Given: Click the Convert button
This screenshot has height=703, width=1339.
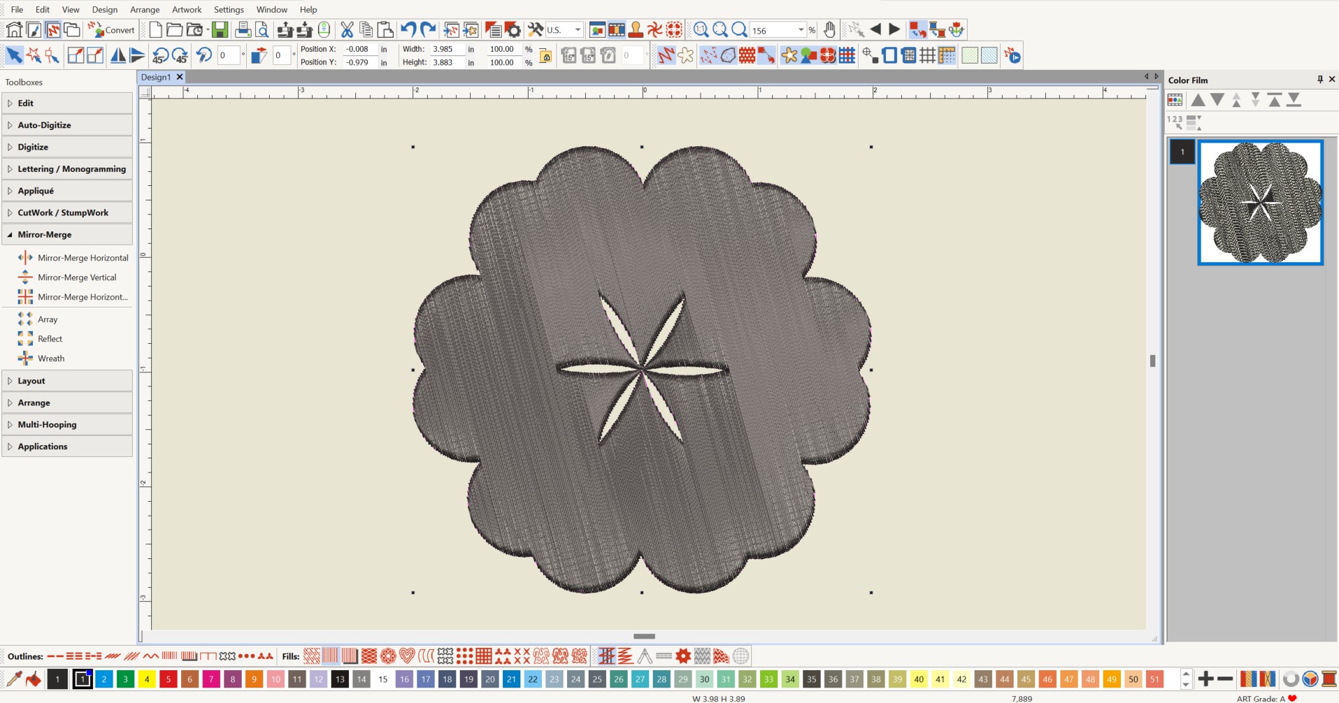Looking at the screenshot, I should (x=112, y=30).
